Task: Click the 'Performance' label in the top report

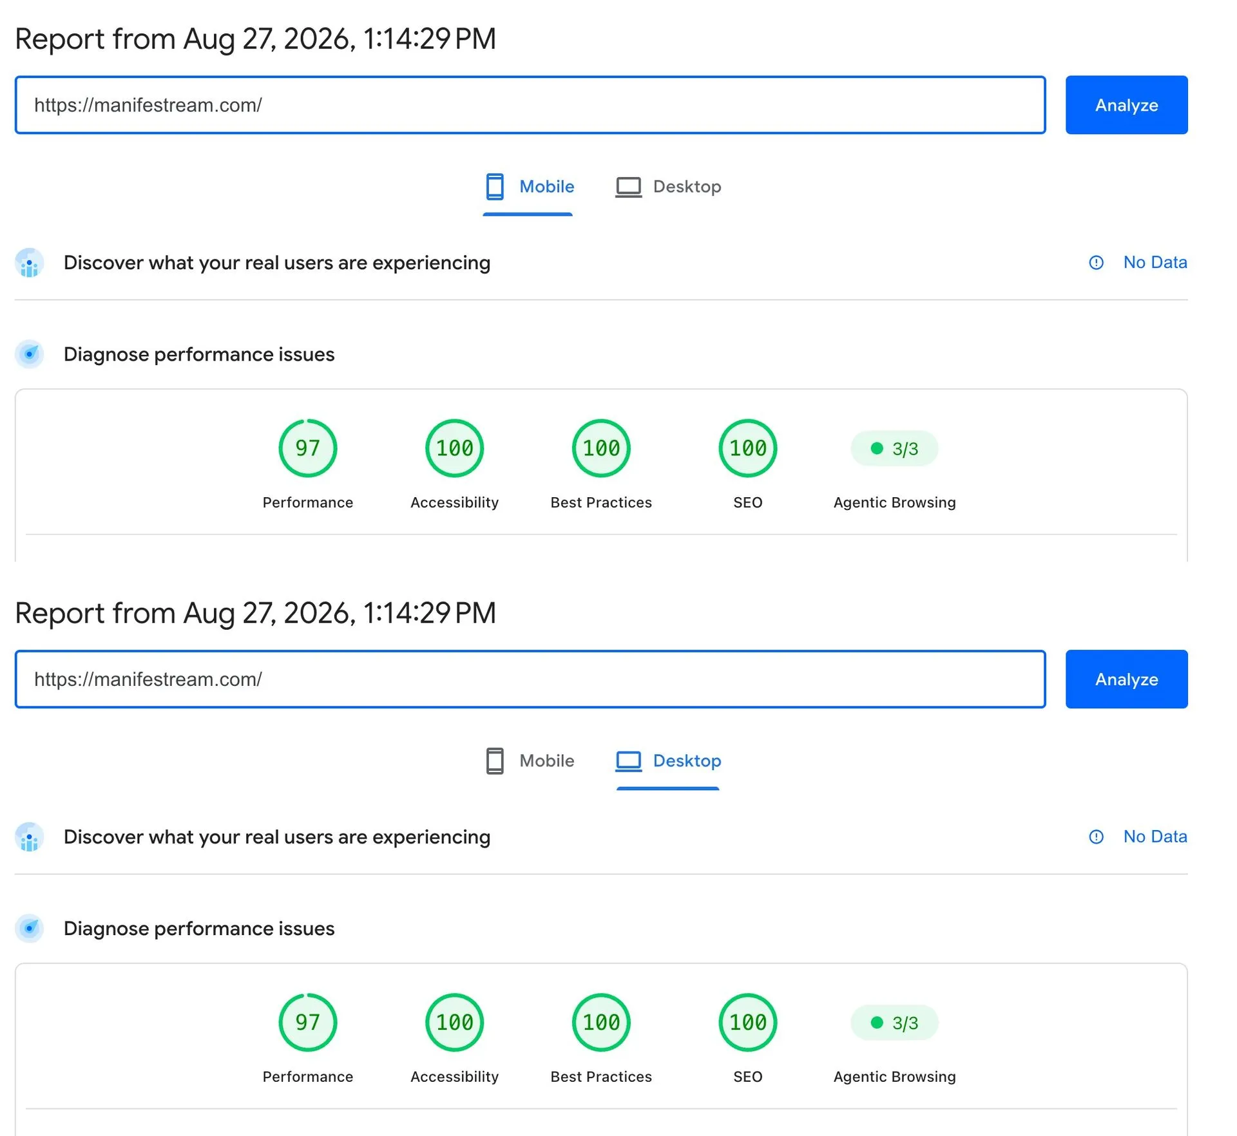Action: click(308, 503)
